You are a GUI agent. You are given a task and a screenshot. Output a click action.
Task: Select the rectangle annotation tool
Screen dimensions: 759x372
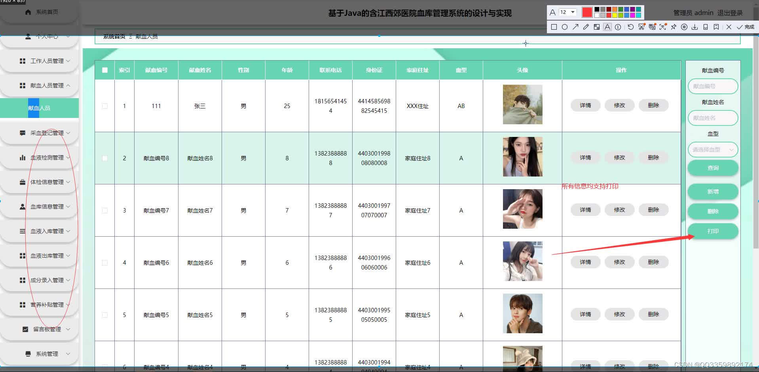[554, 27]
